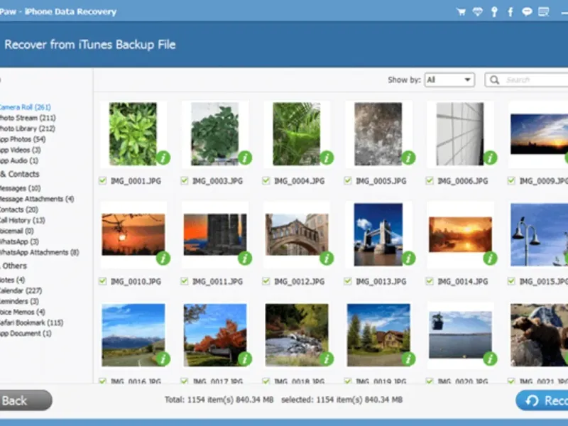Open Reminders (3) in sidebar

19,301
